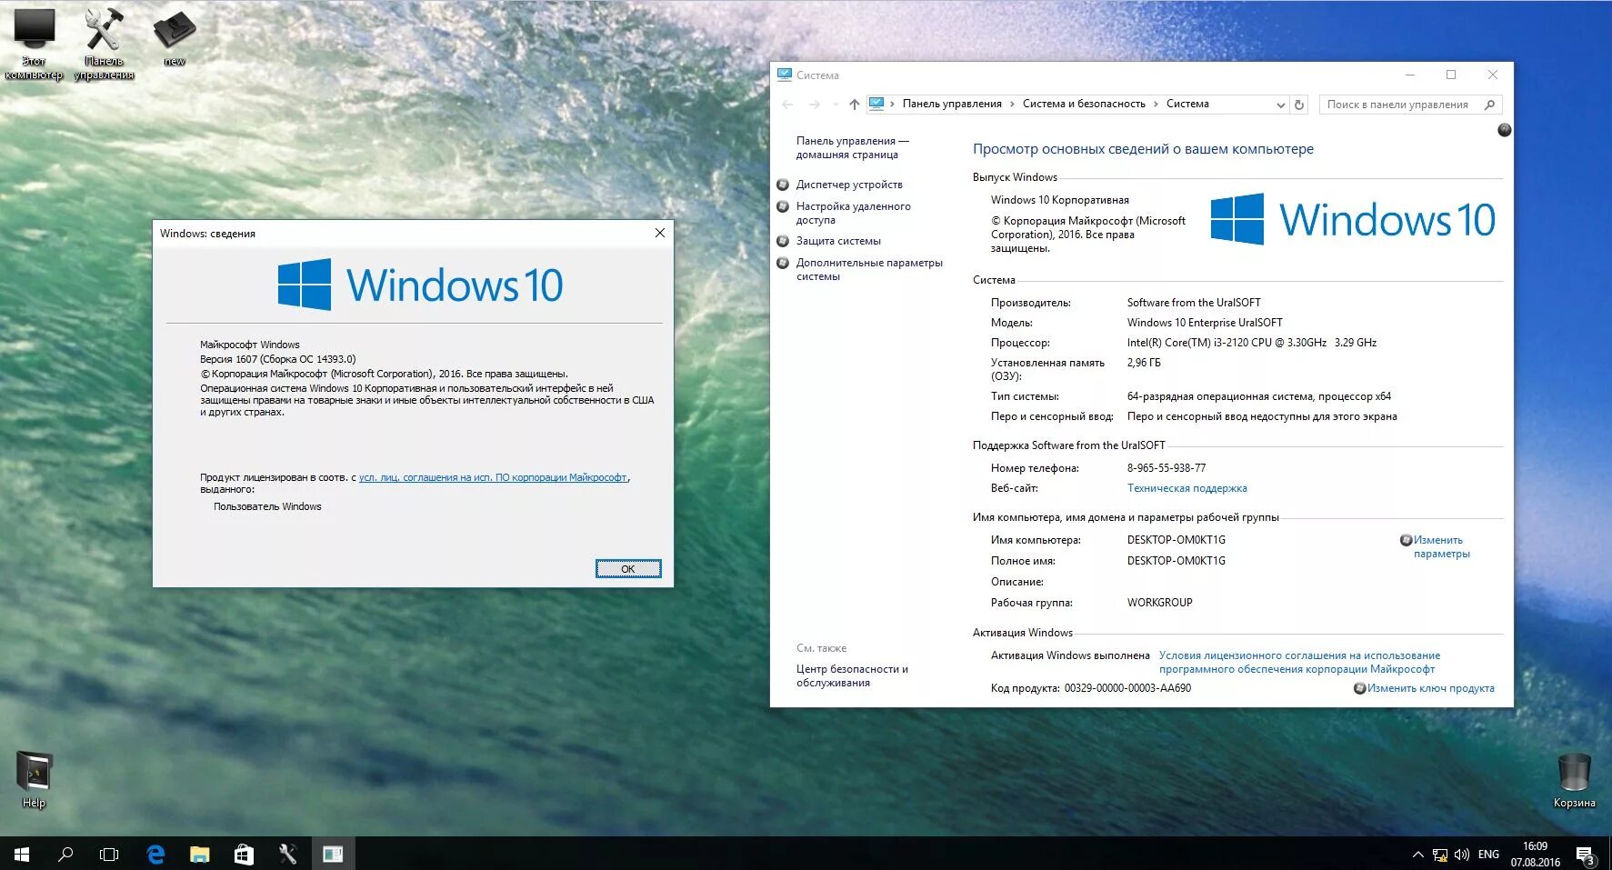Select the active System window taskbar button
The width and height of the screenshot is (1612, 870).
pos(333,854)
